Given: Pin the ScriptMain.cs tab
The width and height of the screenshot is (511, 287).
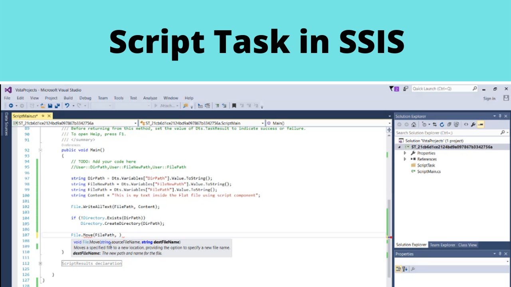Looking at the screenshot, I should (43, 116).
